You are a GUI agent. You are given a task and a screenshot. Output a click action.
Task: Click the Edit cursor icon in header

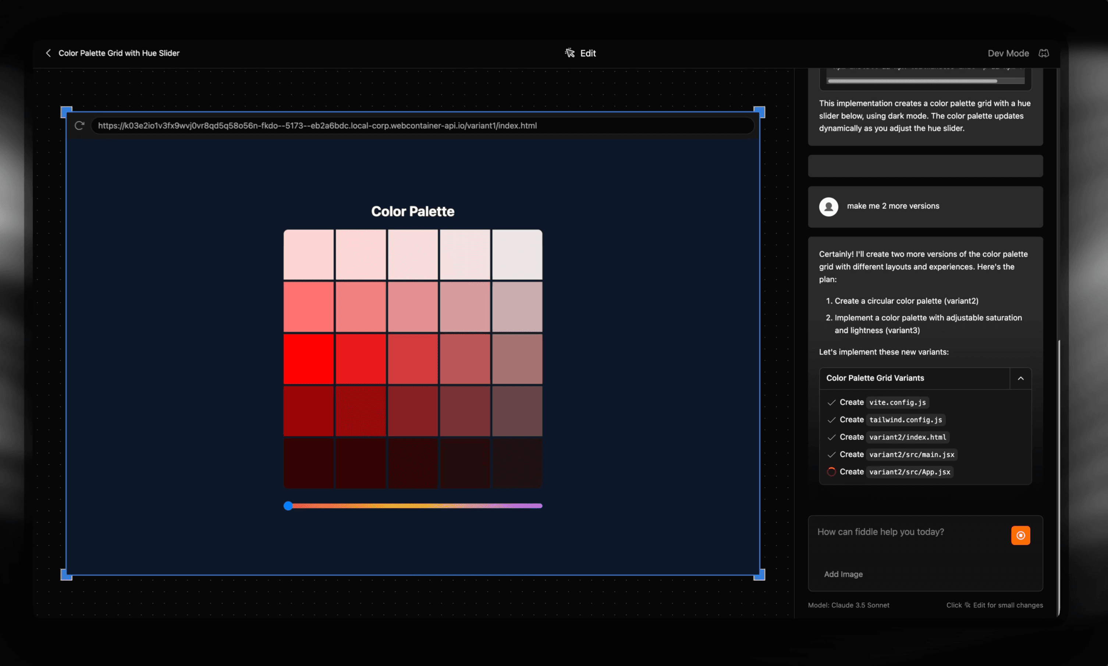[x=569, y=53]
